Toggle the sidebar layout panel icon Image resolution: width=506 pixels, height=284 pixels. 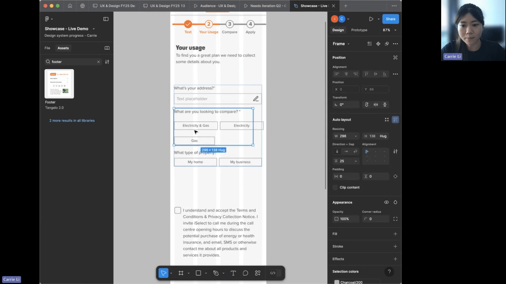pyautogui.click(x=106, y=19)
